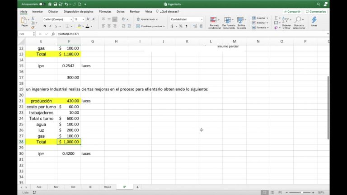Apply bold with the N button
347x195 pixels.
click(45, 26)
